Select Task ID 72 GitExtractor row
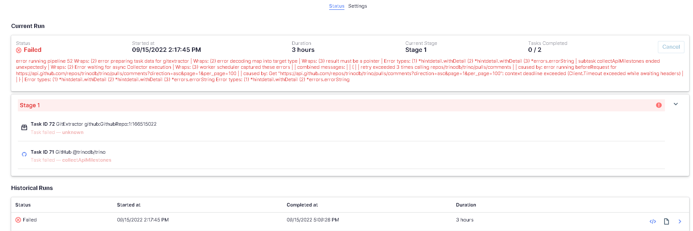Image resolution: width=693 pixels, height=231 pixels. pyautogui.click(x=341, y=128)
